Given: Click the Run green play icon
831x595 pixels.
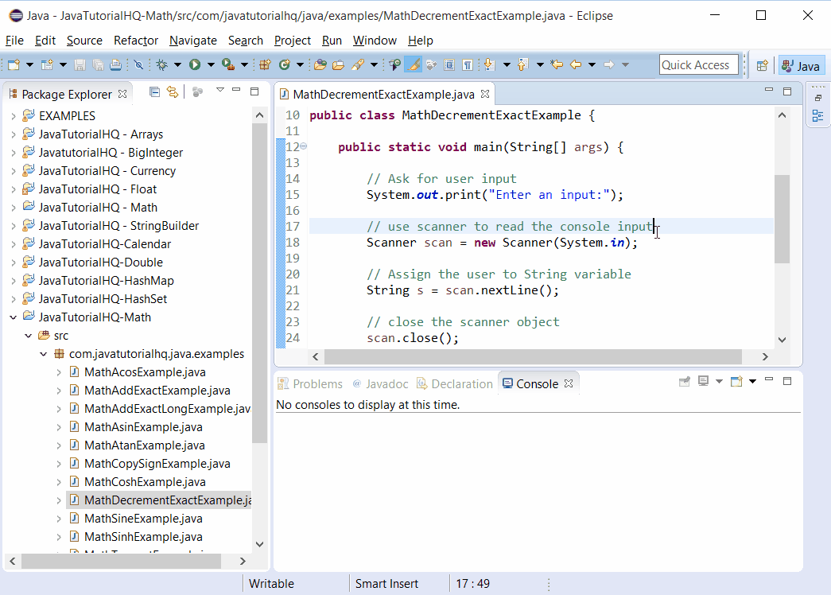Looking at the screenshot, I should coord(195,64).
